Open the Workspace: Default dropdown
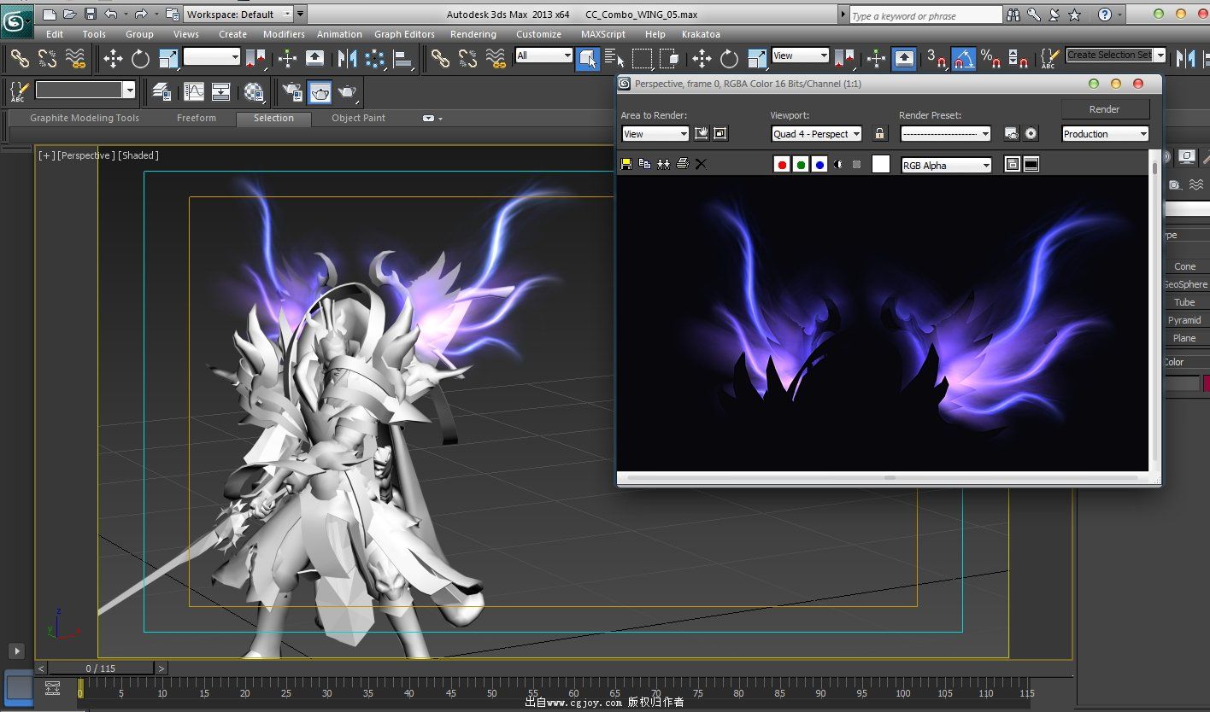 coord(238,15)
